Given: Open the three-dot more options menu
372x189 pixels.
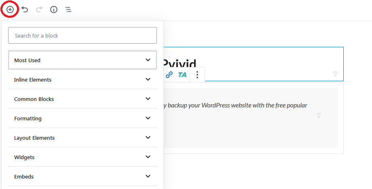Looking at the screenshot, I should point(197,75).
